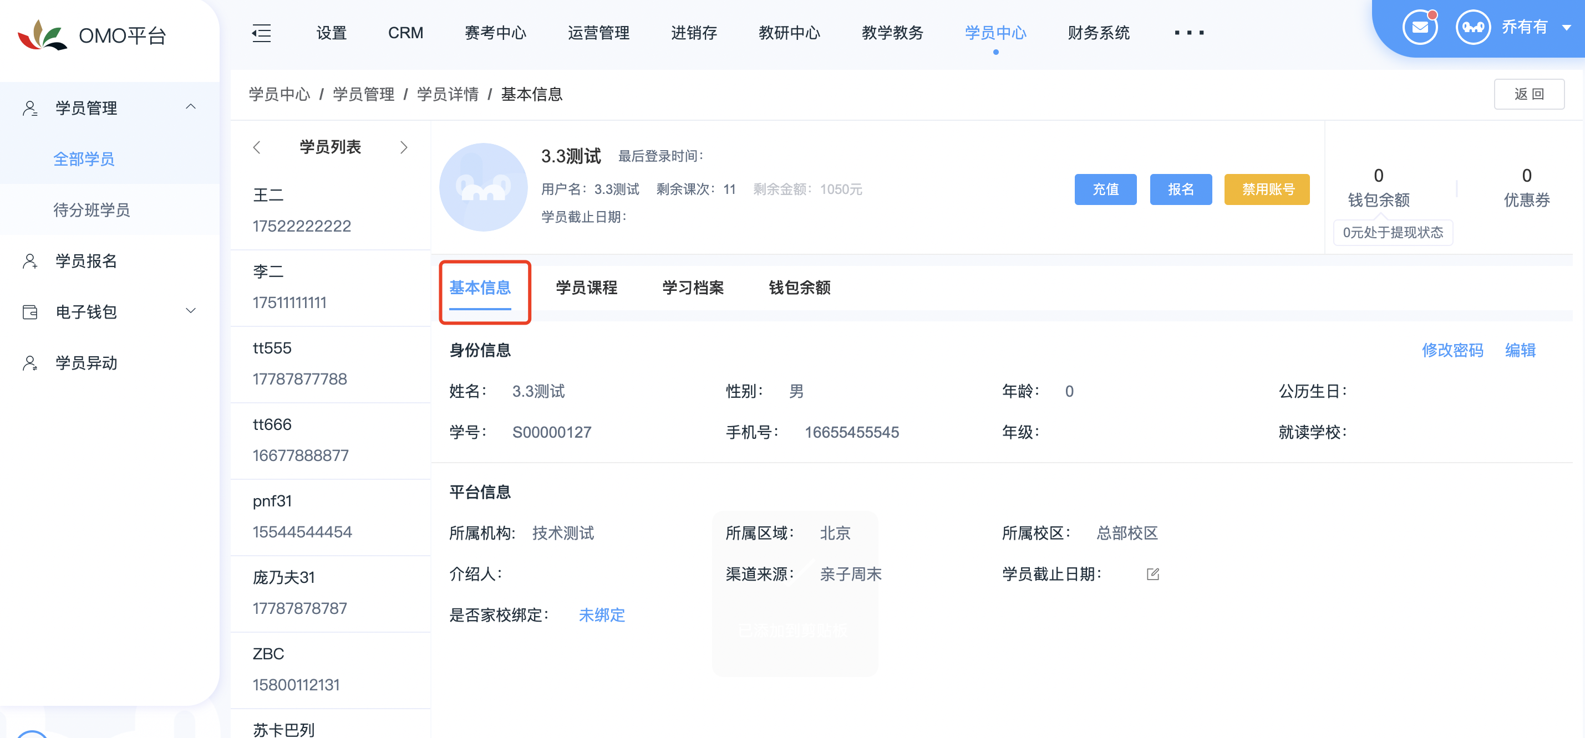Click the 钱包余额 figure showing 0
This screenshot has width=1585, height=738.
[x=1378, y=176]
